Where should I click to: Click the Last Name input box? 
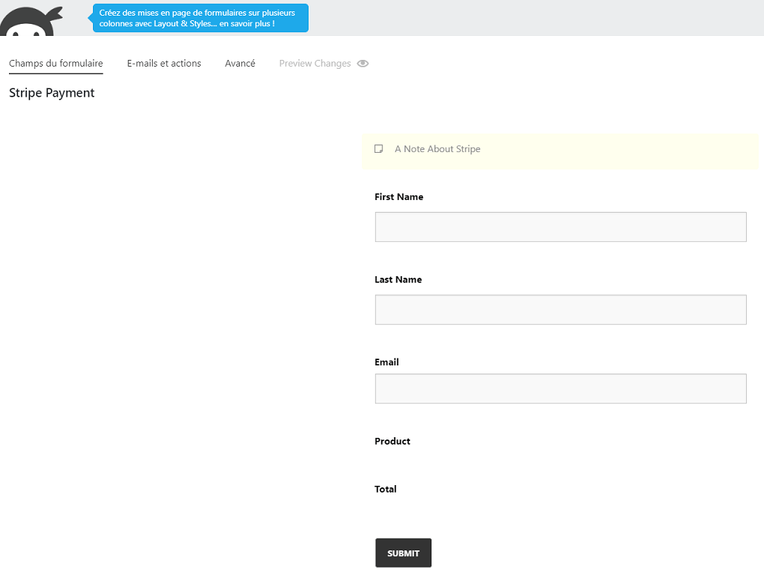coord(560,310)
